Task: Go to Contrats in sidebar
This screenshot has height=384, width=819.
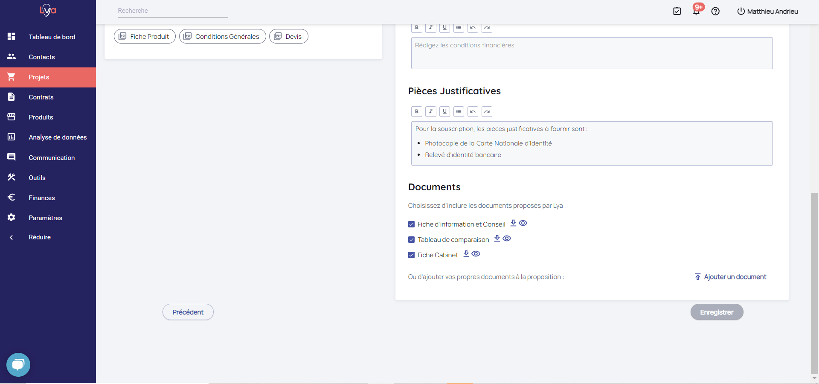Action: (x=41, y=97)
